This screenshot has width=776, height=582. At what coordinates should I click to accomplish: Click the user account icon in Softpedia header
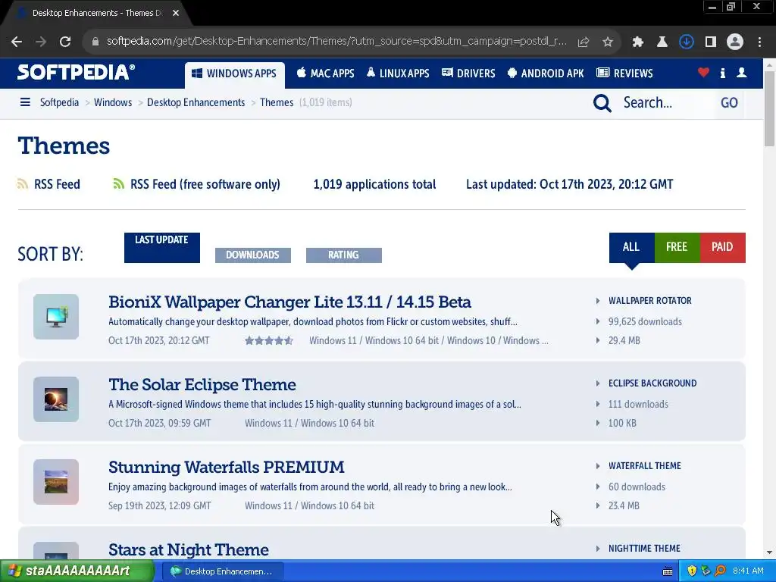(x=741, y=73)
